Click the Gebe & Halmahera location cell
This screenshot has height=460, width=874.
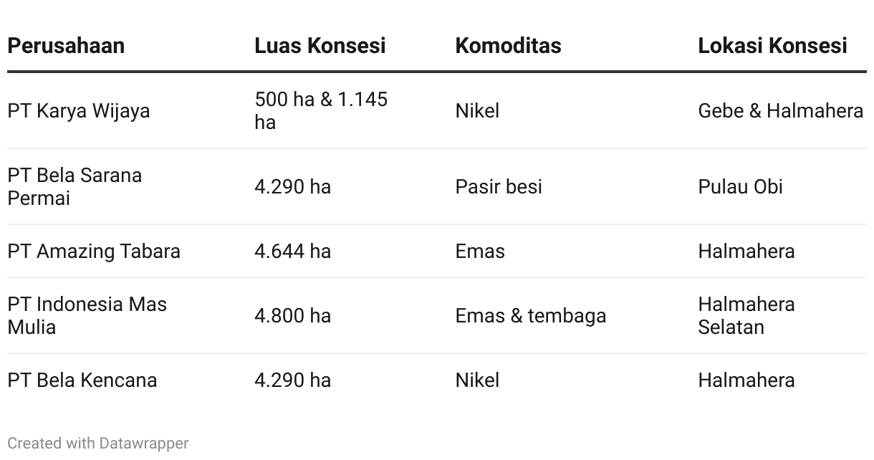point(781,111)
